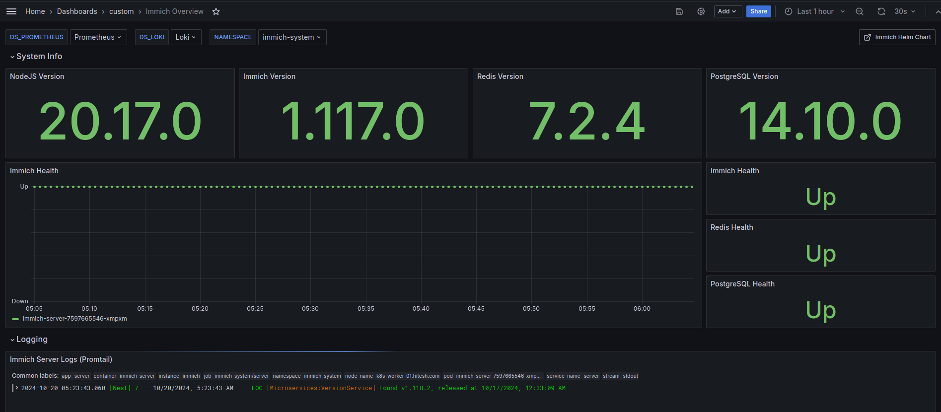The width and height of the screenshot is (941, 412).
Task: Star the Immich Overview dashboard
Action: 216,11
